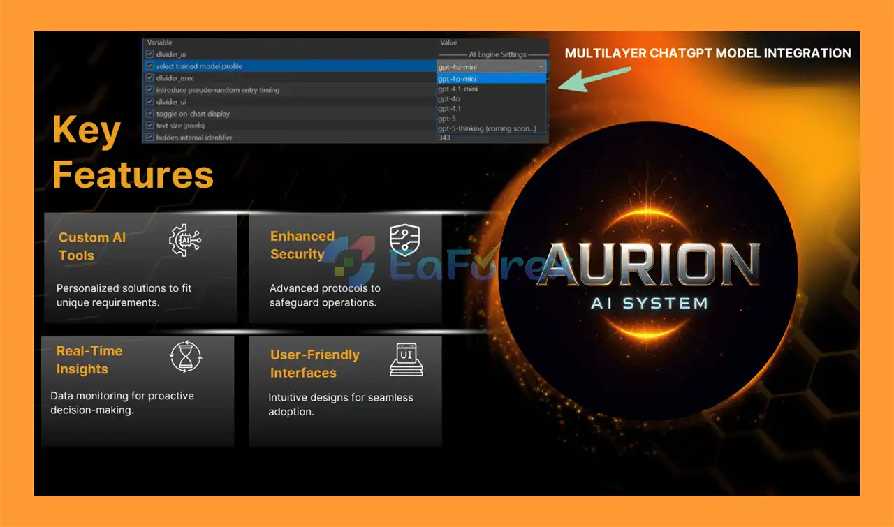Click the Enhanced Security shield icon
Screen dimensions: 894x527
[404, 240]
